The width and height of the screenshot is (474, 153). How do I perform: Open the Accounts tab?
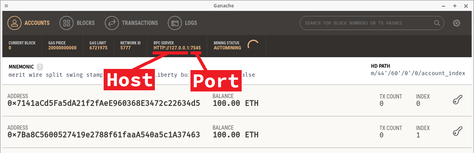tap(29, 23)
